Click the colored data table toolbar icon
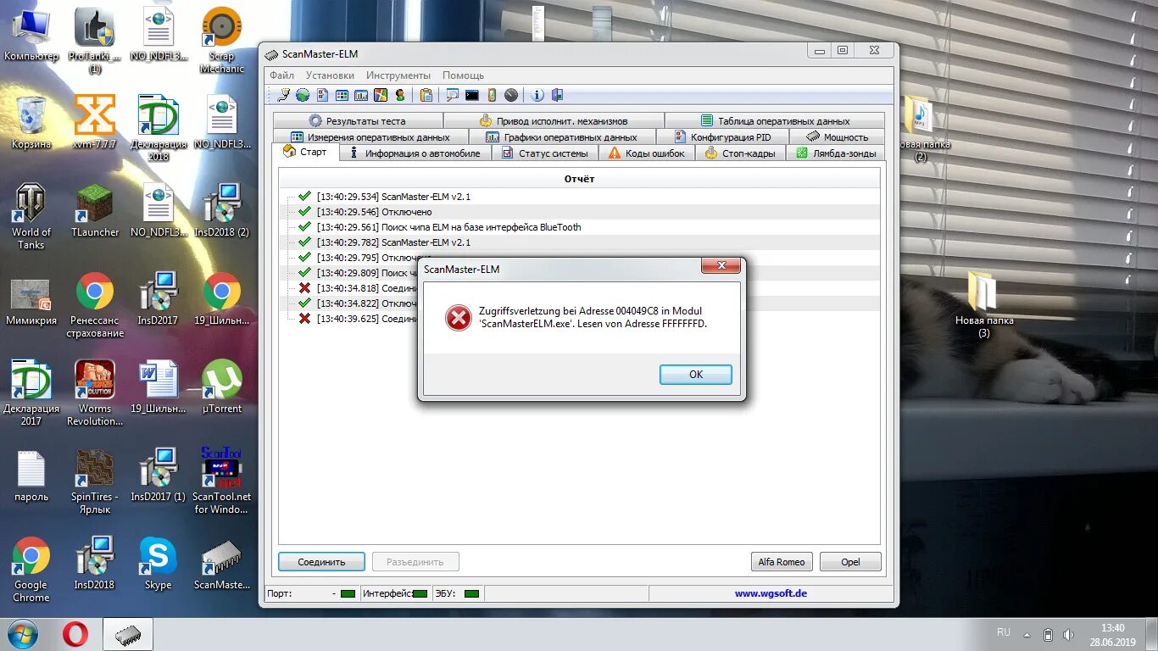Image resolution: width=1158 pixels, height=651 pixels. coord(342,96)
